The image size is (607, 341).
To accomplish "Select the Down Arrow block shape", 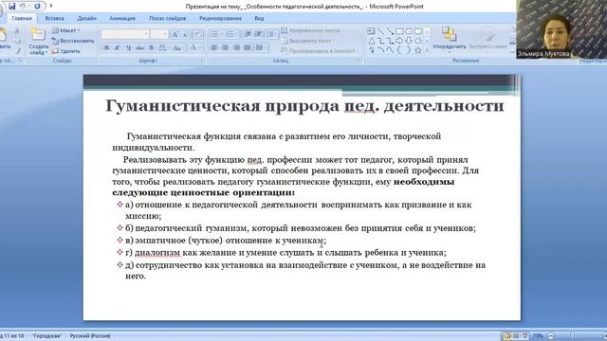I will (409, 41).
